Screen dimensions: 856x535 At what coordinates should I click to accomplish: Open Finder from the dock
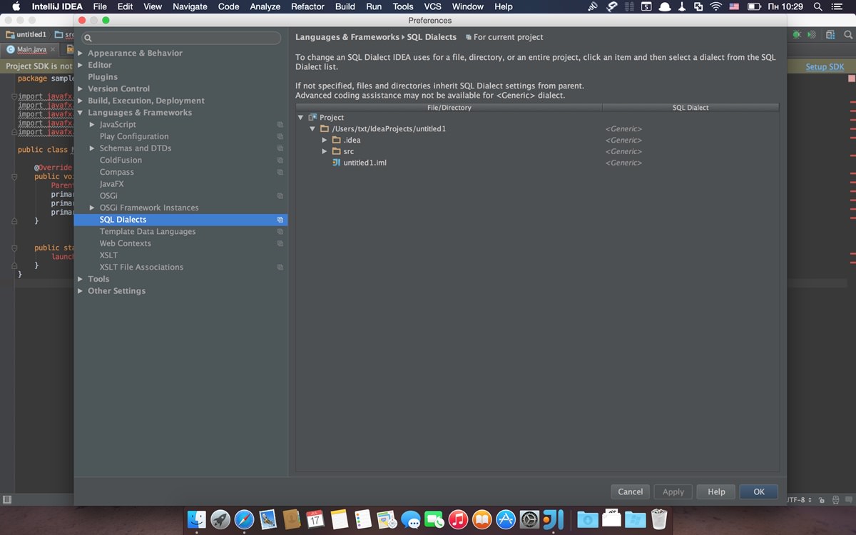coord(197,519)
